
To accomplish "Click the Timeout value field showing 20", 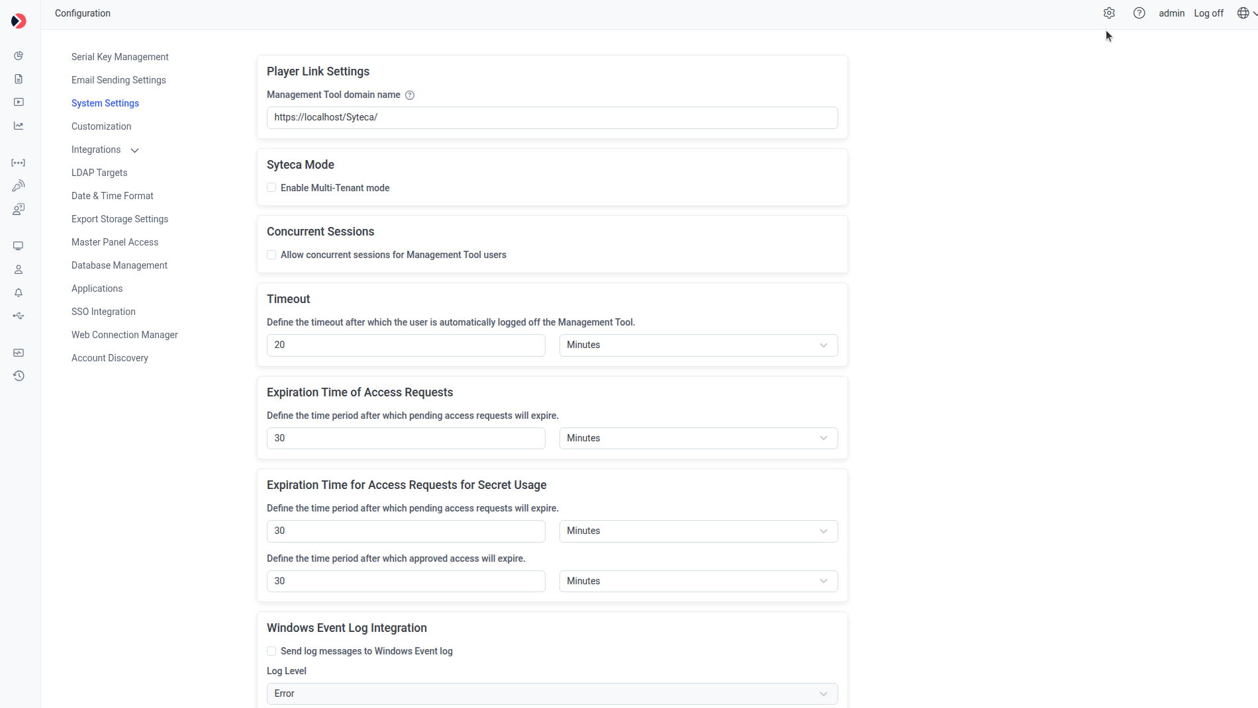I will [406, 345].
